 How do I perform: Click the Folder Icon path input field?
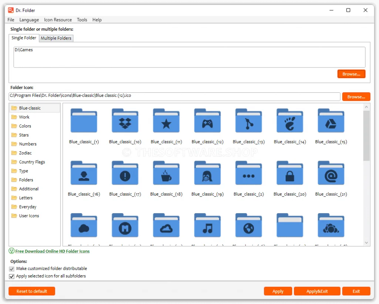point(175,96)
